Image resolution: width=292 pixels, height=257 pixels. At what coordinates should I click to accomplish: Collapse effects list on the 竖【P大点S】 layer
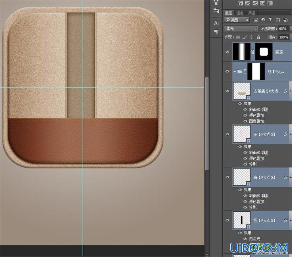(290, 220)
